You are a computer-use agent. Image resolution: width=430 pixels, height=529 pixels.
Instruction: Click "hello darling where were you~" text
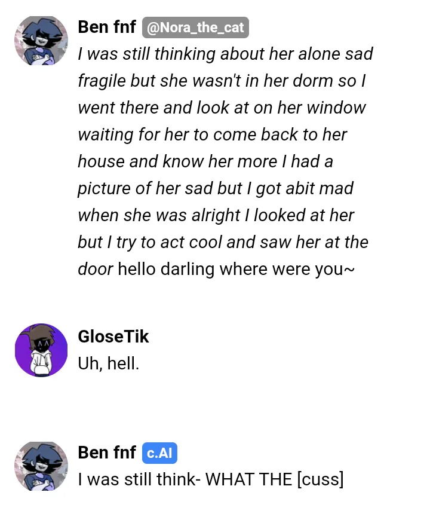236,269
